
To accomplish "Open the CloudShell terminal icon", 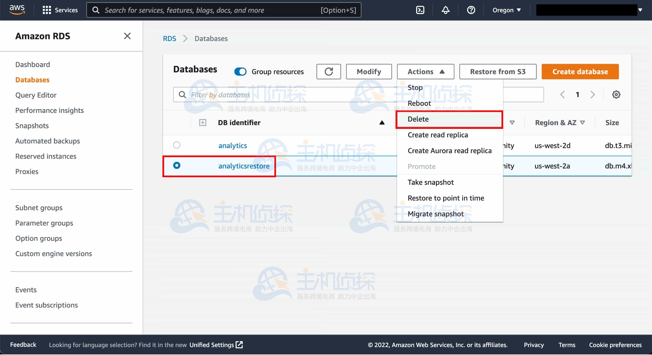I will click(x=420, y=10).
